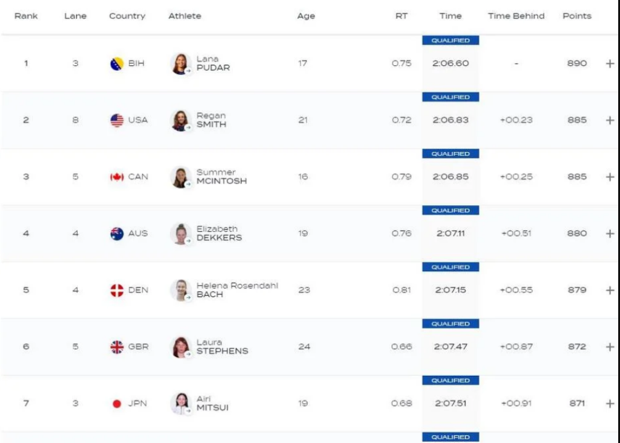Expand Laura Stephens' result details
This screenshot has width=620, height=443.
pos(610,347)
